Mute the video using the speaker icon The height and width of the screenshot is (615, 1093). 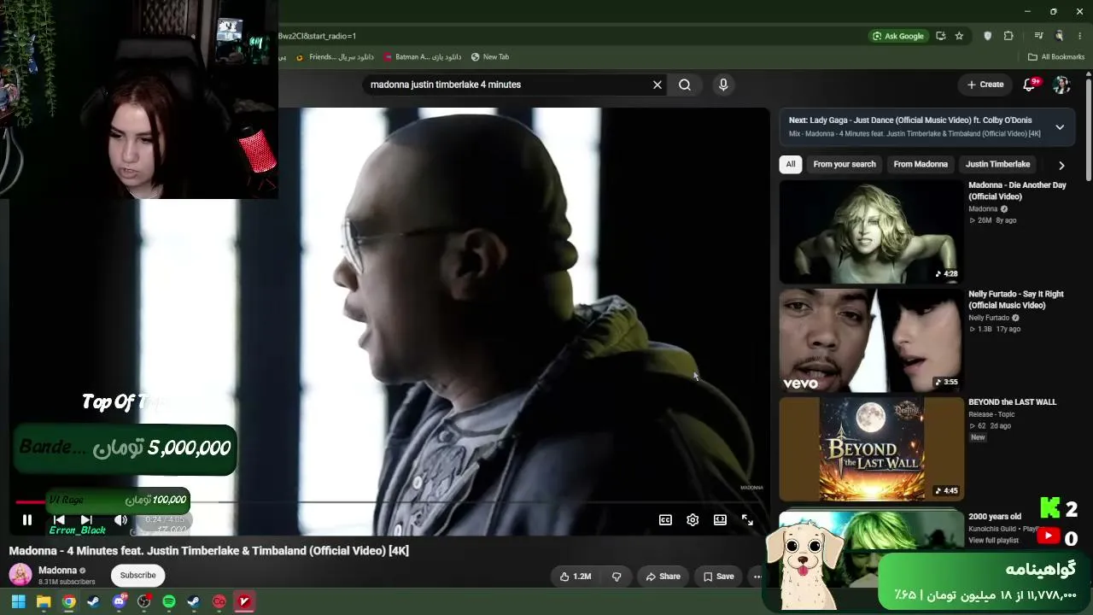click(120, 519)
